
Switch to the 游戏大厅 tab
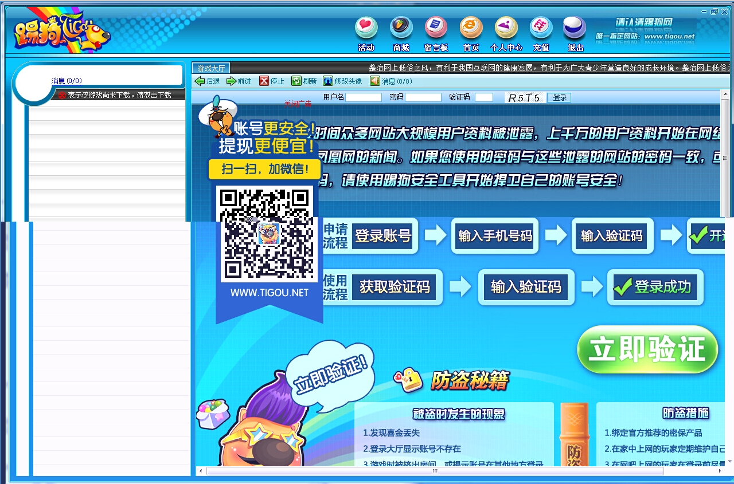(x=211, y=68)
